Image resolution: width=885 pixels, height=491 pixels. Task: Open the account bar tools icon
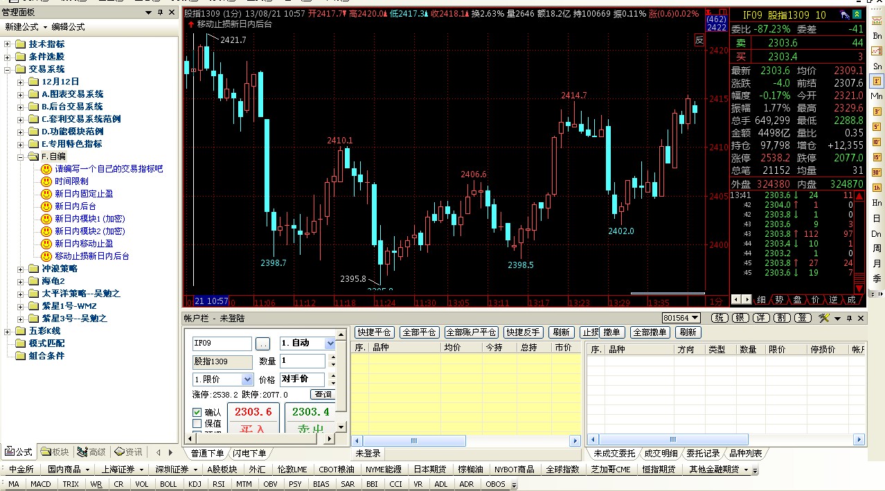click(824, 318)
